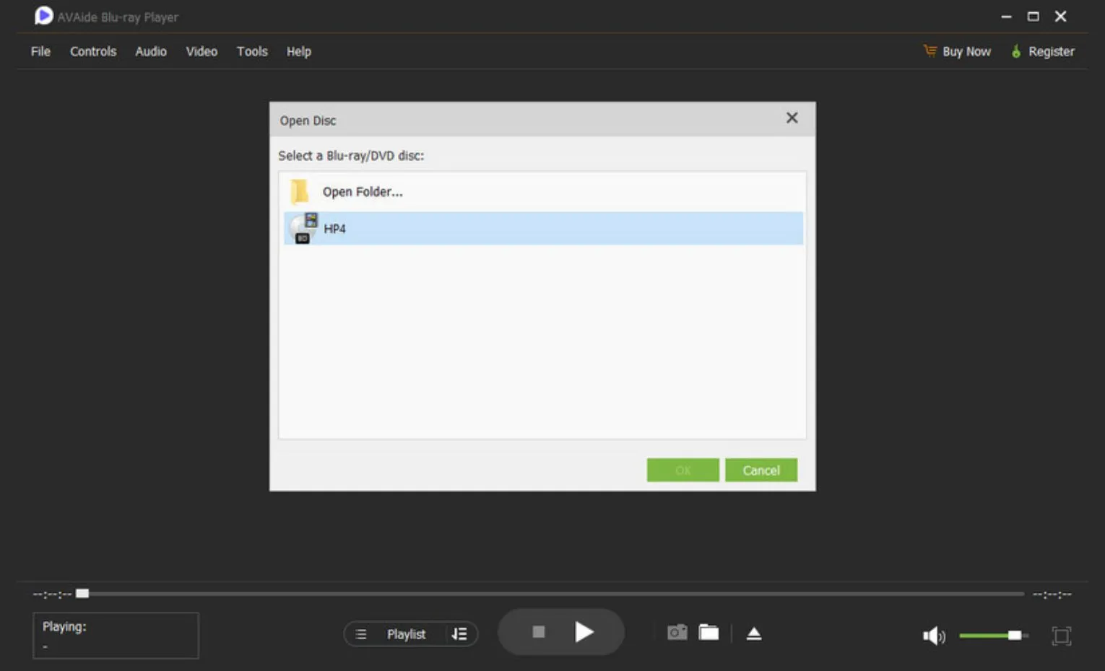Adjust the green volume slider

pyautogui.click(x=993, y=635)
